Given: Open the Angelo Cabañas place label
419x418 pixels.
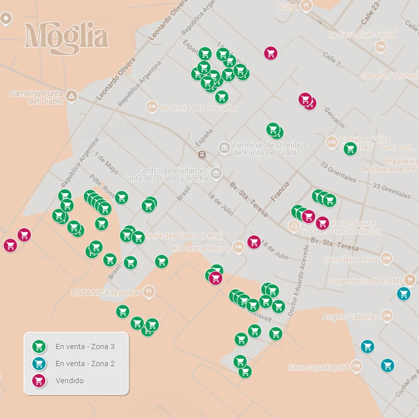Looking at the screenshot, I should (x=350, y=317).
